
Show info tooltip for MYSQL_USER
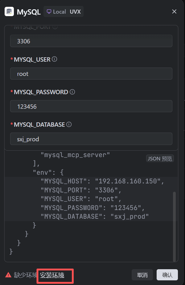(x=55, y=59)
